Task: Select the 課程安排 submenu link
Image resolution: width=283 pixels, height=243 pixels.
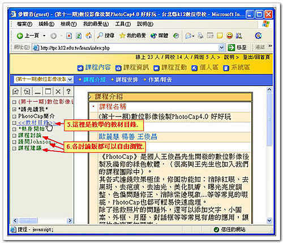Action: pos(127,80)
